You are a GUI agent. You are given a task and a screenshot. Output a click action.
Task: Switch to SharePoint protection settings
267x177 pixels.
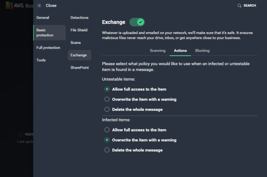point(80,68)
